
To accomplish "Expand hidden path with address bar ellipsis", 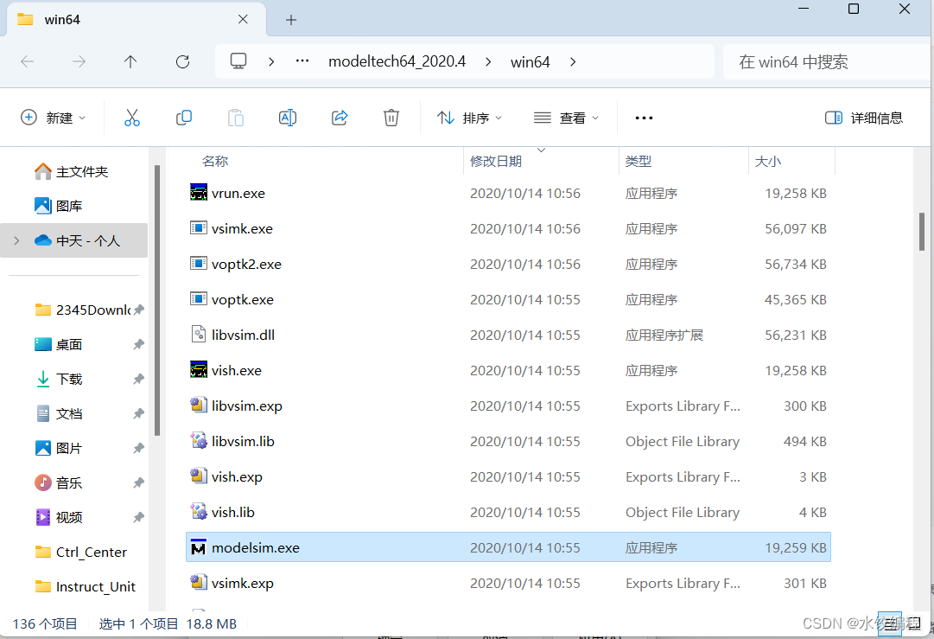I will [x=302, y=61].
